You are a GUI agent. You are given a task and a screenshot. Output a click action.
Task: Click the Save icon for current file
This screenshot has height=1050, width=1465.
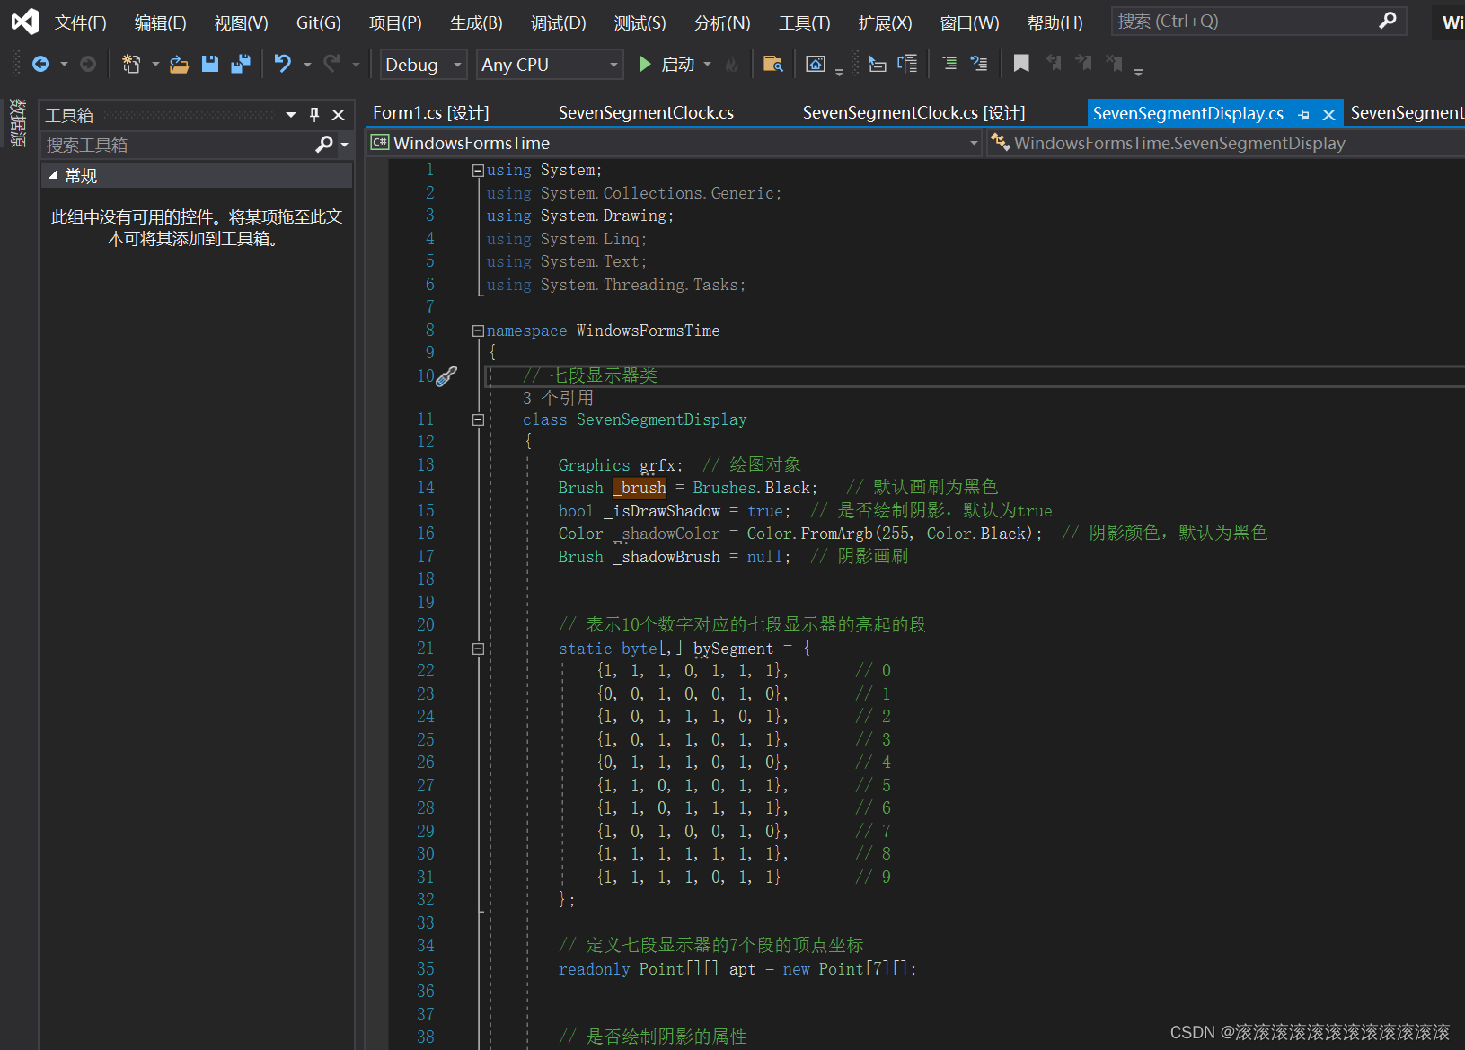click(x=210, y=64)
